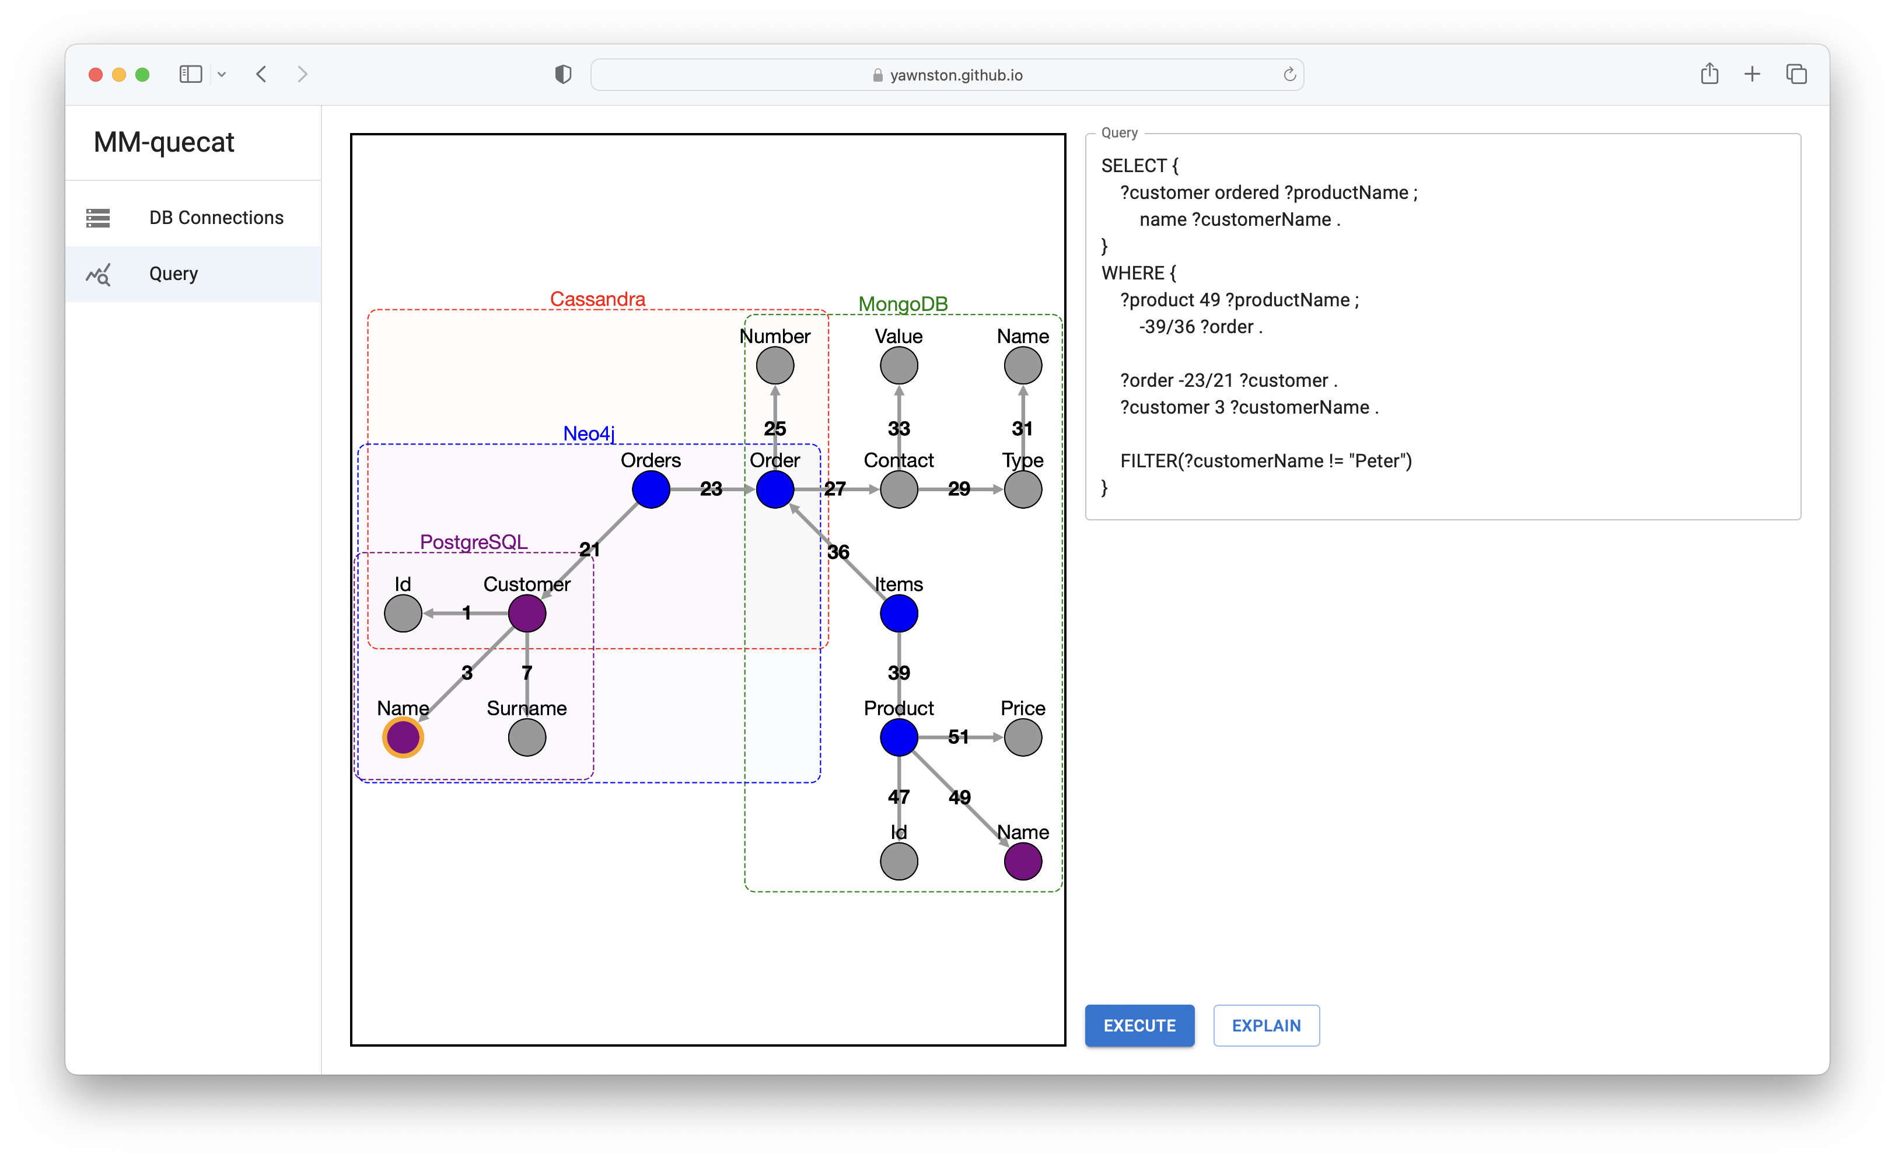Select the purple Customer node
Screen dimensions: 1895x1161
coord(527,614)
